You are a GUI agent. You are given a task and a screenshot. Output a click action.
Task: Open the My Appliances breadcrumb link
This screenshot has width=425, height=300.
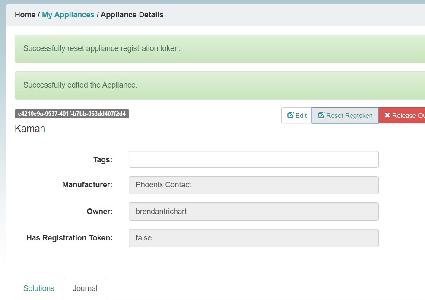pyautogui.click(x=68, y=15)
